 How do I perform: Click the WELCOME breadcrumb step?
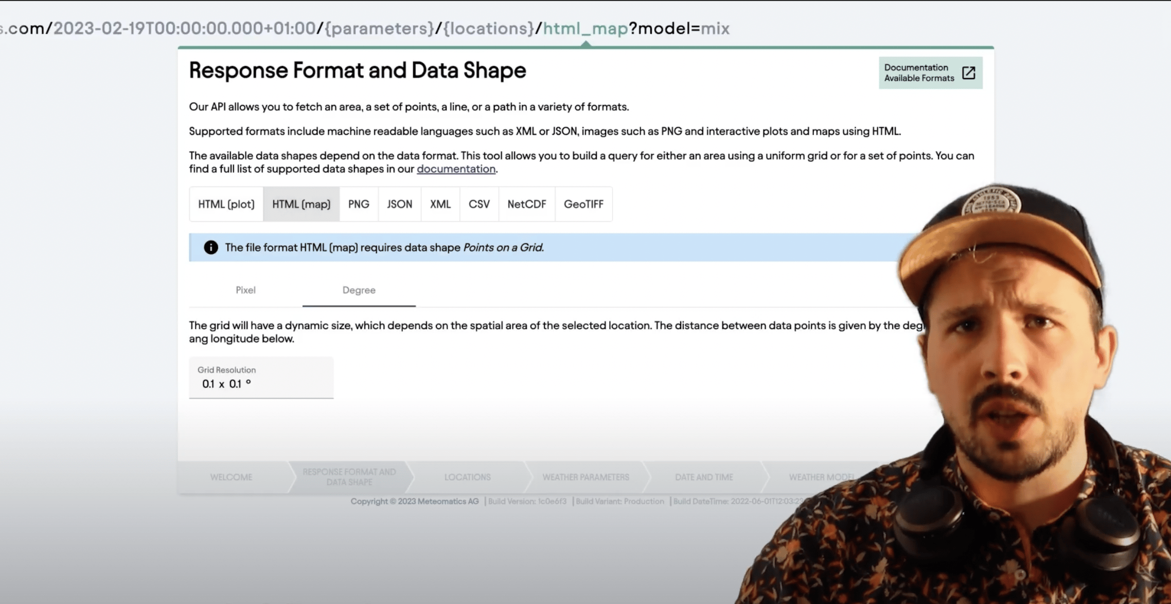pyautogui.click(x=230, y=476)
